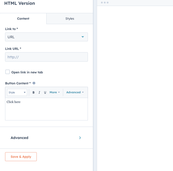Apply bold formatting in Button Content editor
This screenshot has width=173, height=171.
pyautogui.click(x=34, y=92)
